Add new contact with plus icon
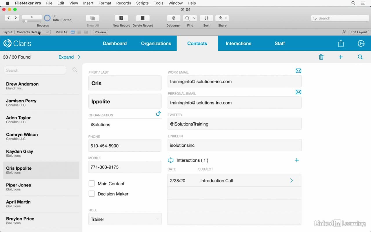The height and width of the screenshot is (232, 371). click(x=341, y=57)
